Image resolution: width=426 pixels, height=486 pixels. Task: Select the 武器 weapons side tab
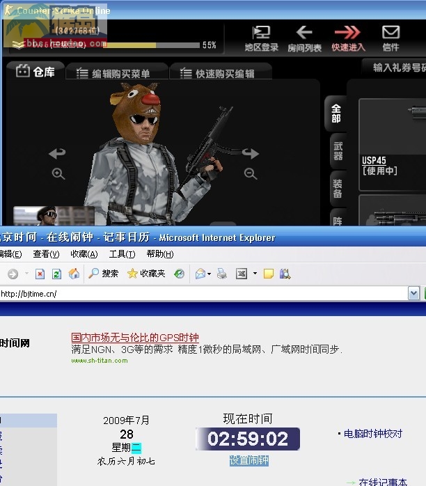click(338, 151)
